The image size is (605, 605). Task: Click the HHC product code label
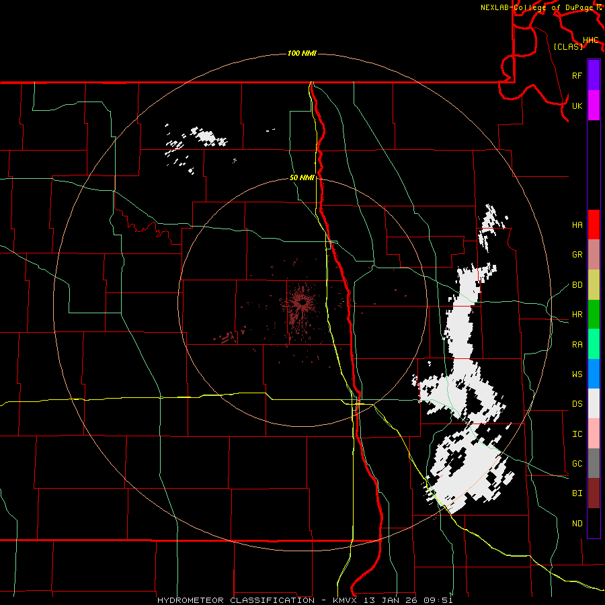coord(591,40)
